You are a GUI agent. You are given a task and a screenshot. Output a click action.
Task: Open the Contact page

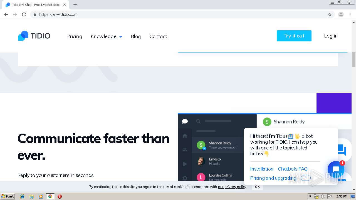[158, 36]
